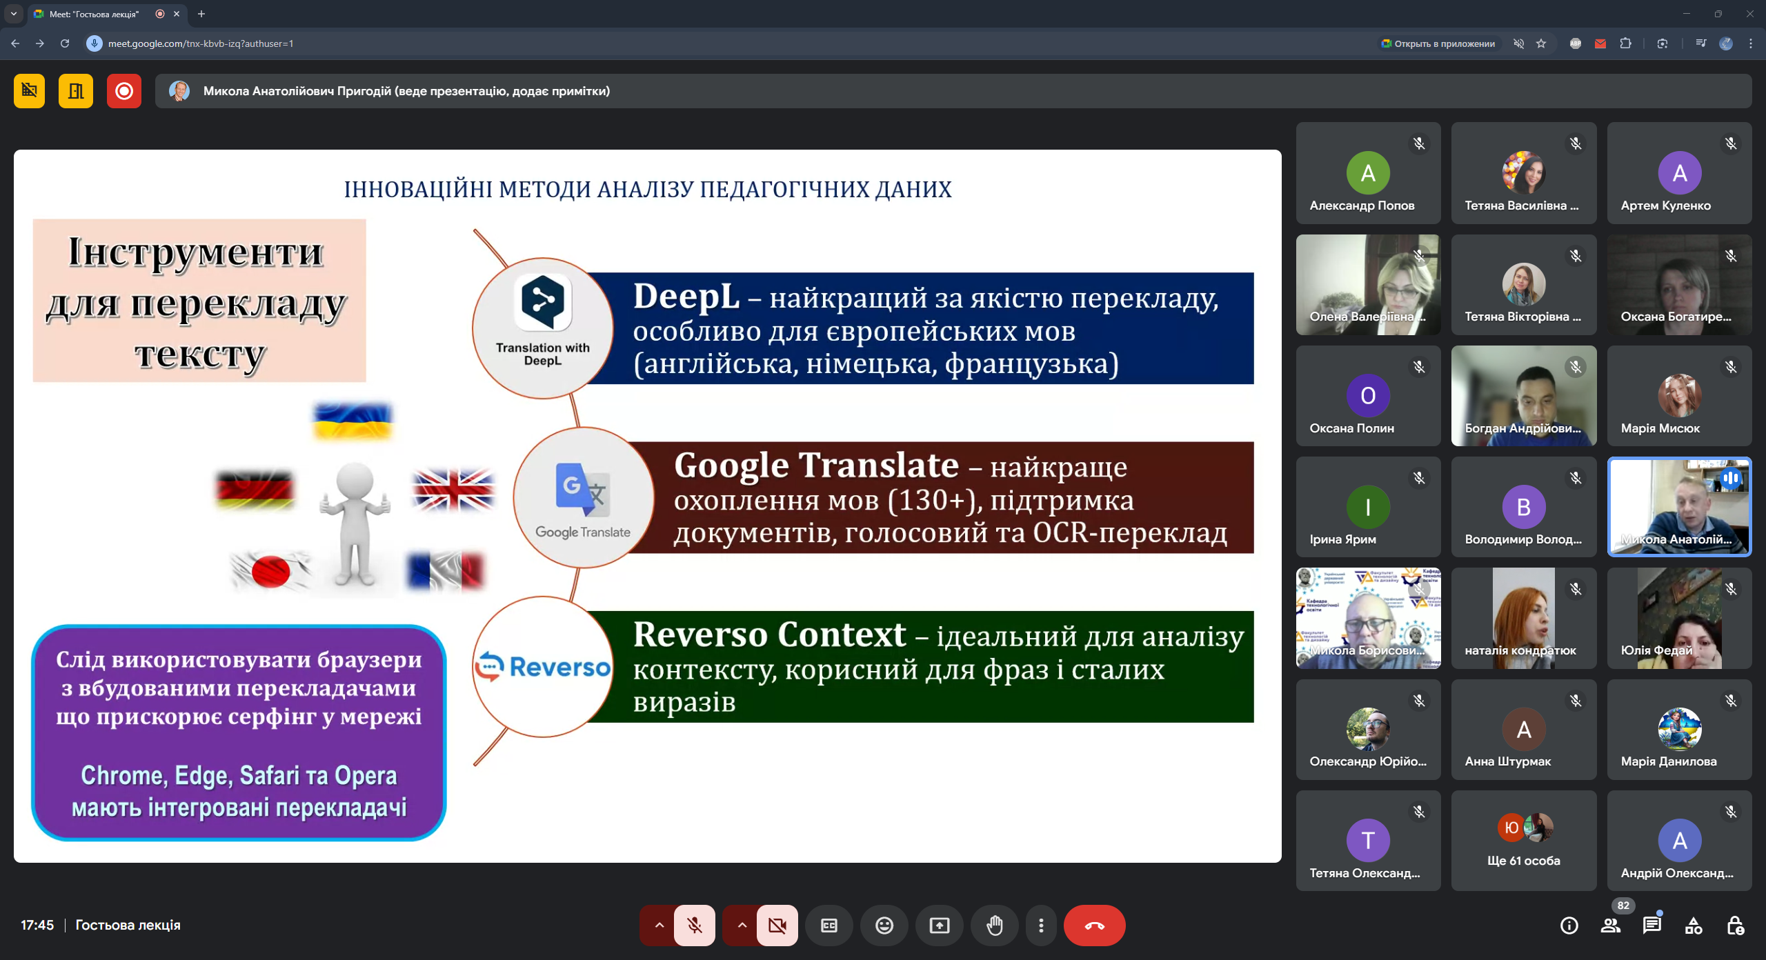Focus the address bar with meet.google.com URL
The height and width of the screenshot is (960, 1766).
click(731, 43)
